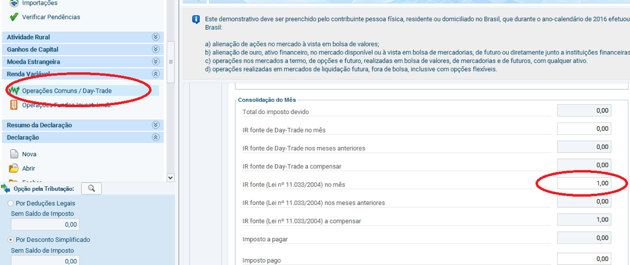Expand the Resumo da Declaração section
This screenshot has height=265, width=630.
coord(155,125)
